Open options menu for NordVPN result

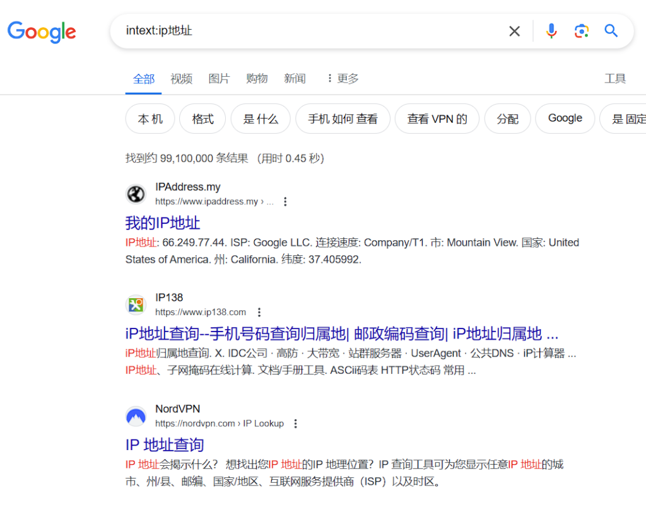pos(295,424)
